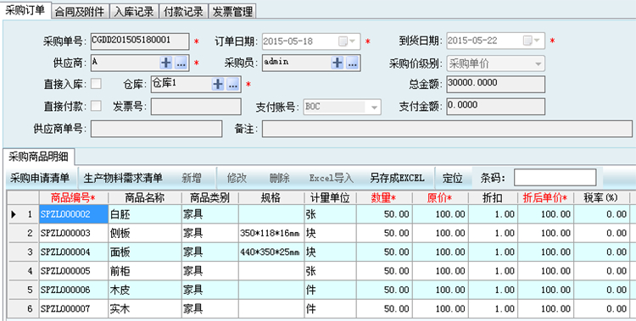Click the 删除 toolbar button
The image size is (636, 321).
click(x=280, y=178)
